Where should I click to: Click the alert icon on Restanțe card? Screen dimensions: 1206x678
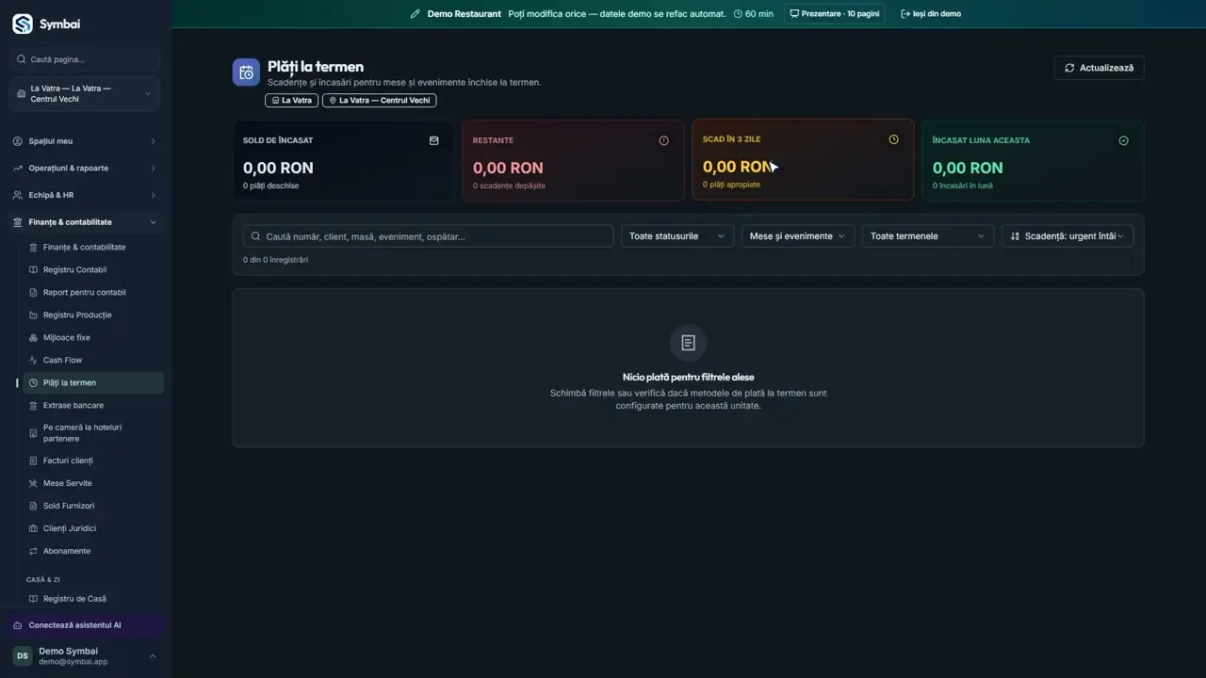(663, 140)
